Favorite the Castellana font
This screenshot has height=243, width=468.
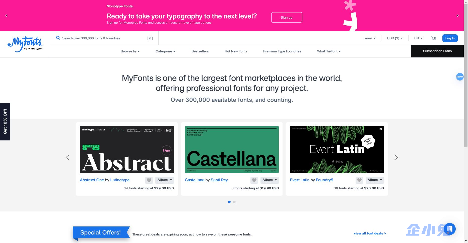coord(254,180)
